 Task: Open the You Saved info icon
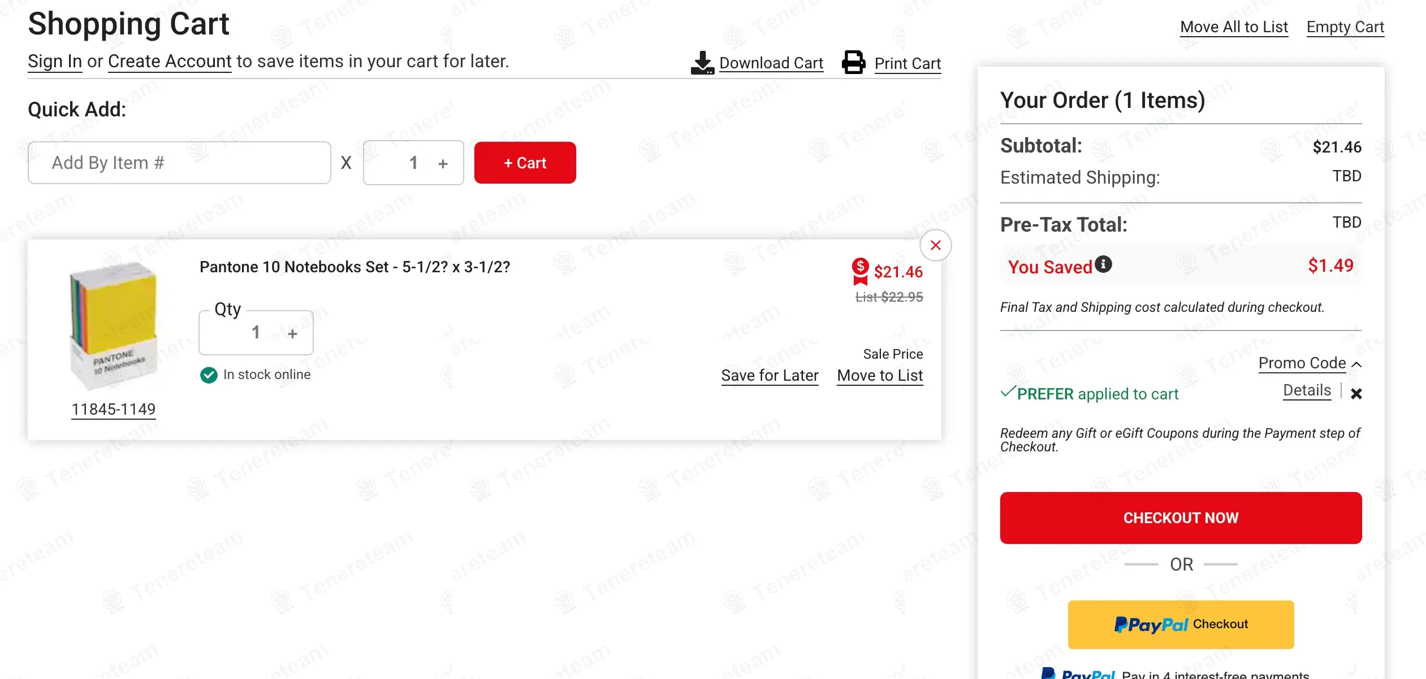pyautogui.click(x=1103, y=264)
